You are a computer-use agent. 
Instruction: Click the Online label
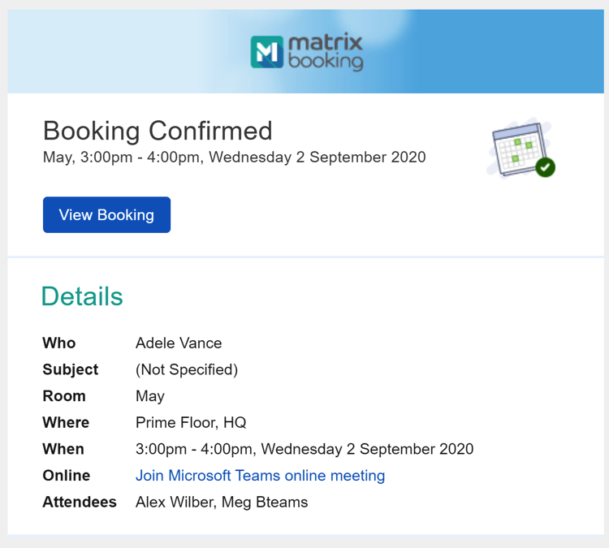(67, 476)
